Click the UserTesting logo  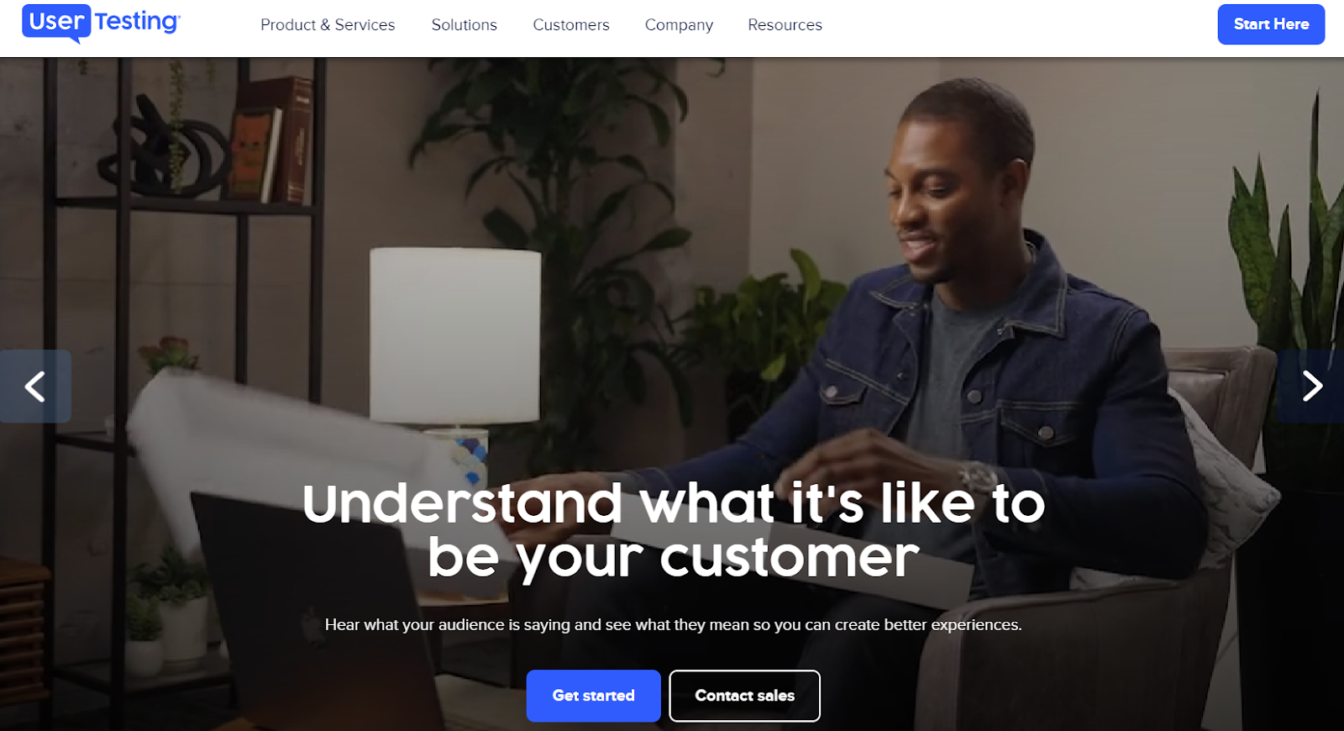101,23
